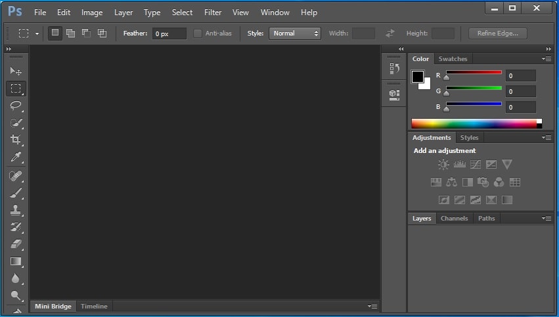This screenshot has height=317, width=559.
Task: Select the Gradient tool
Action: click(16, 261)
